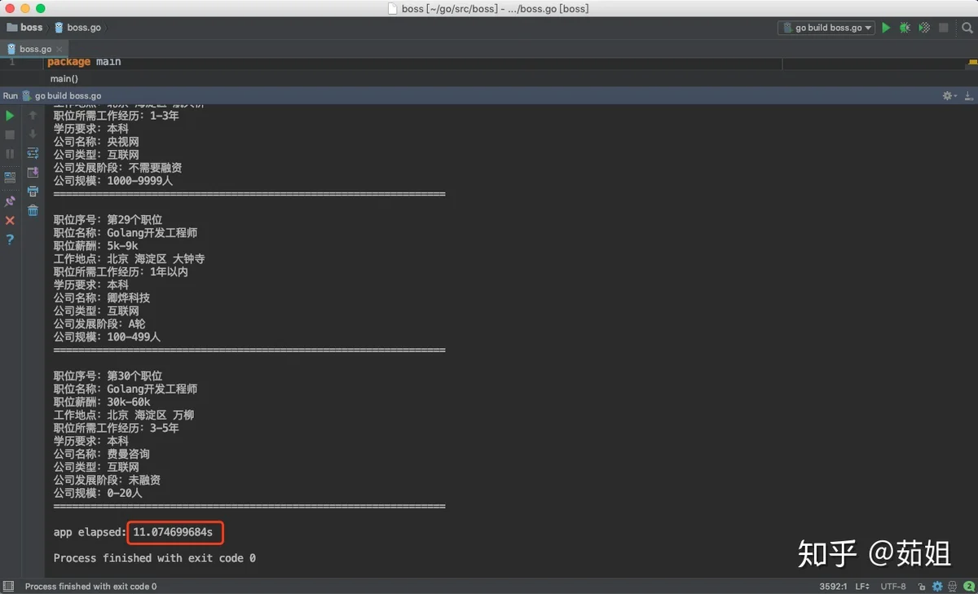Open the go build boss.go configuration dropdown

pos(826,28)
